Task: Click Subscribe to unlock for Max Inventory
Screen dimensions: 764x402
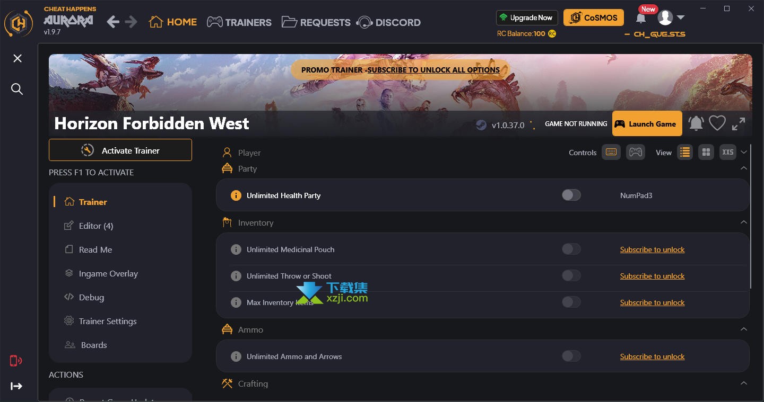Action: pyautogui.click(x=652, y=302)
